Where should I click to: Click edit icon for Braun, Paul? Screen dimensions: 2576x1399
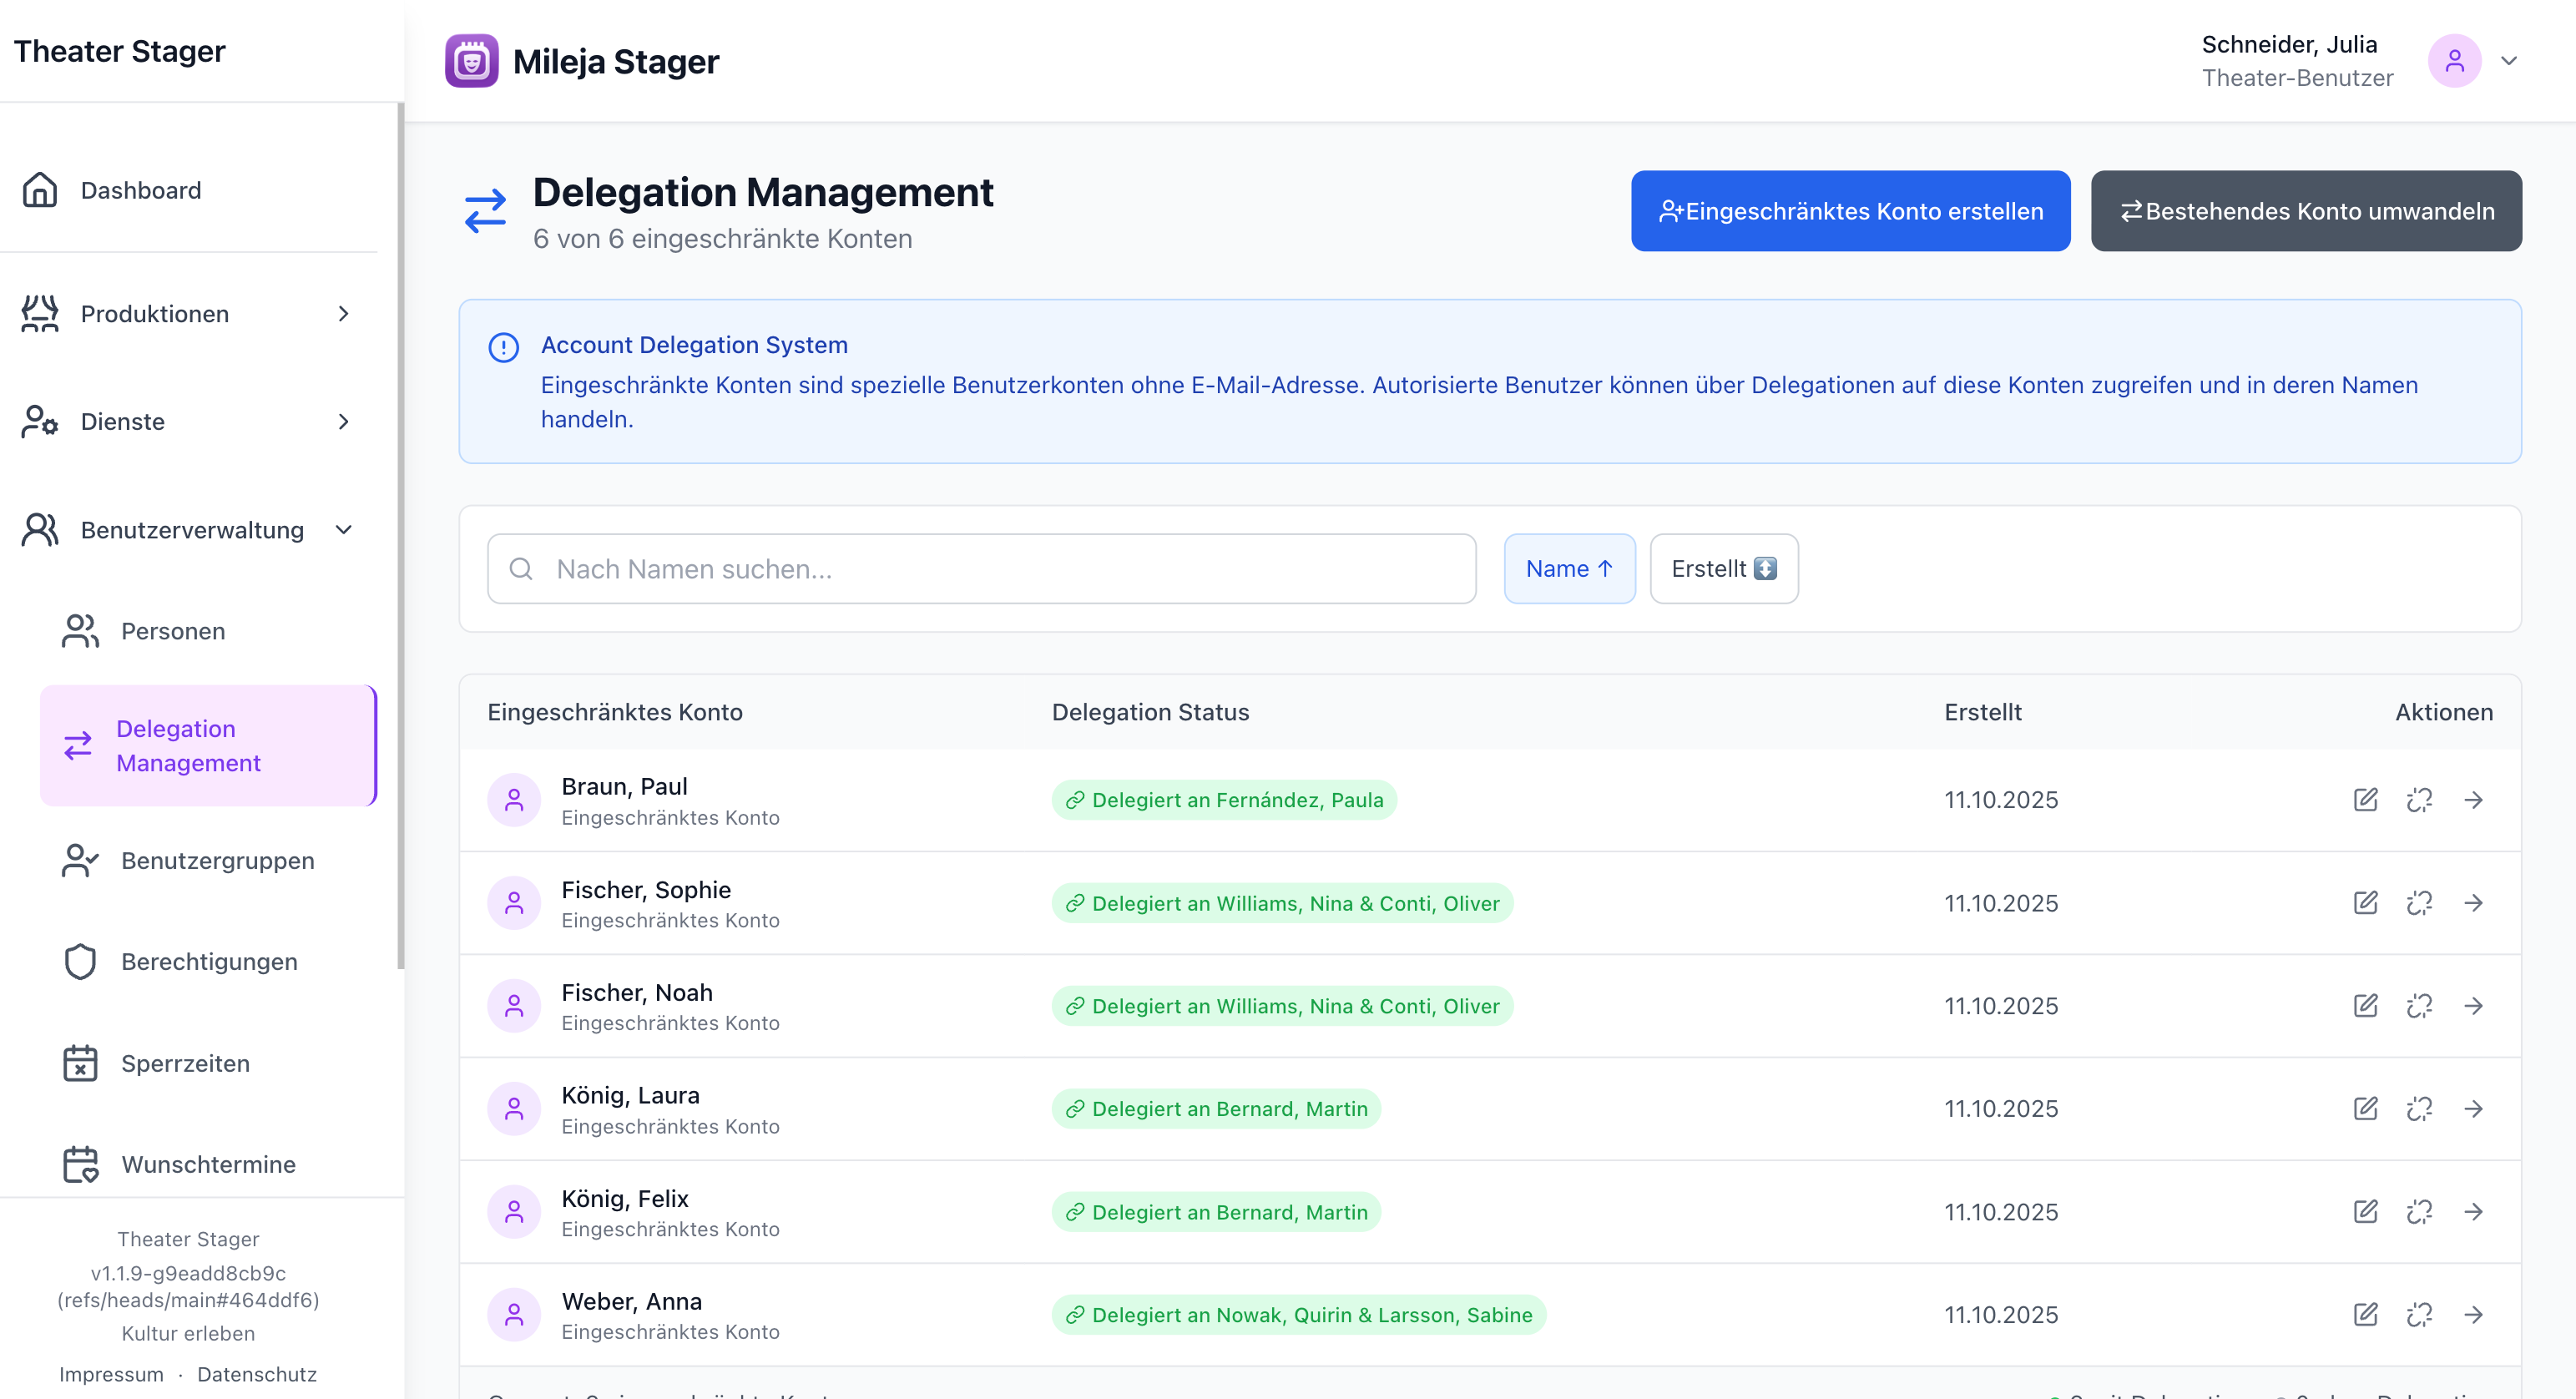tap(2365, 800)
